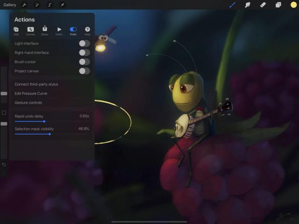
Task: Select the Smudge finger tool
Action: pos(248,5)
